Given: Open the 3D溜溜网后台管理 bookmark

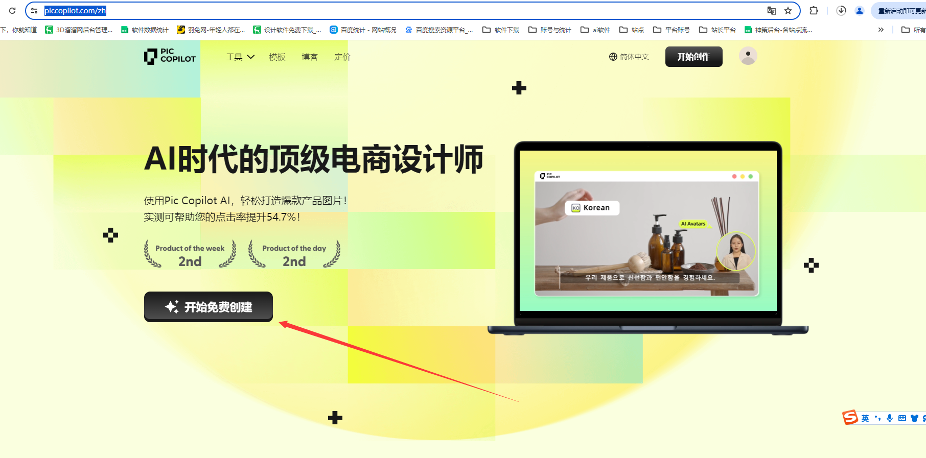Looking at the screenshot, I should click(79, 30).
